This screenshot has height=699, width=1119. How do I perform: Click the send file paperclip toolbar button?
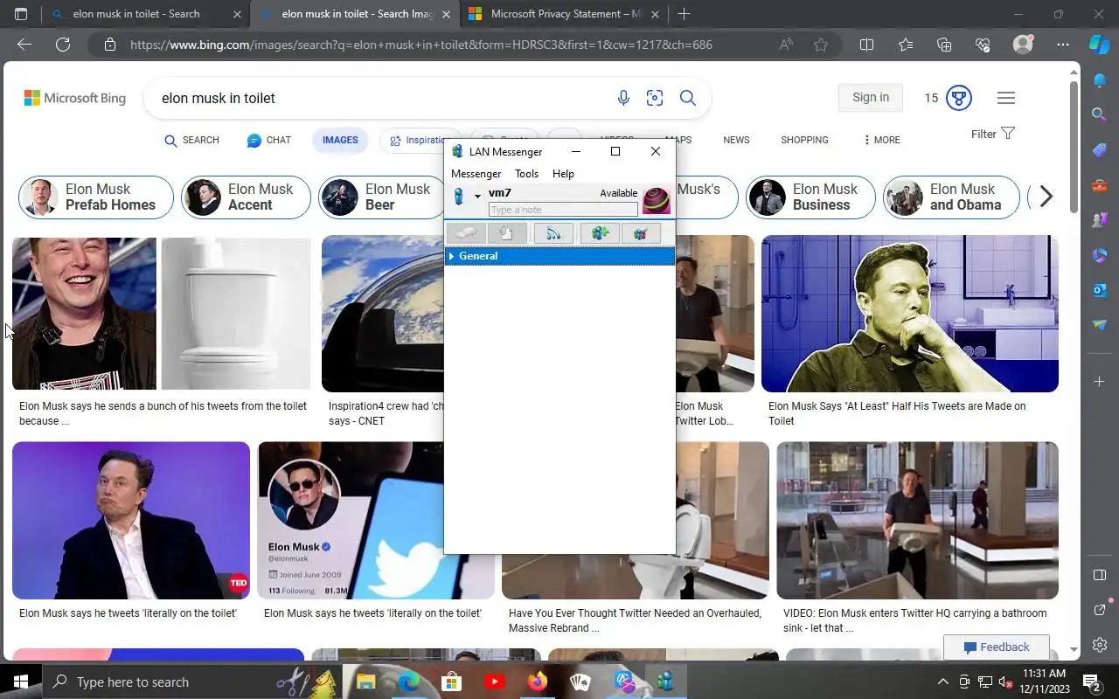tap(507, 233)
